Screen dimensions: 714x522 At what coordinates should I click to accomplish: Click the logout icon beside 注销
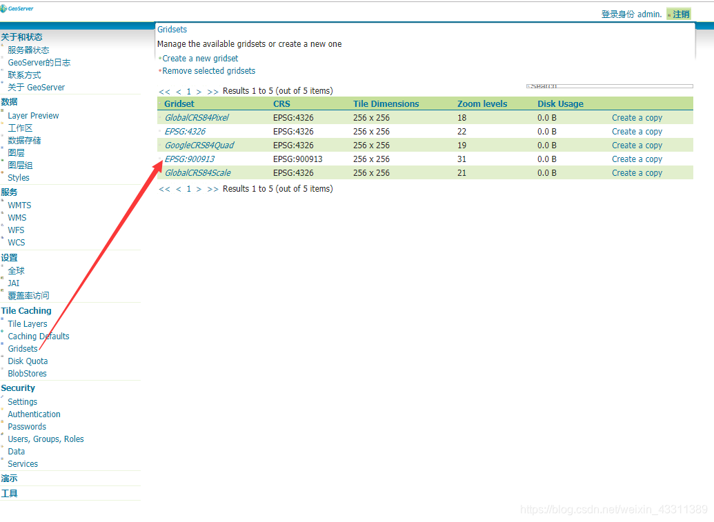(669, 15)
